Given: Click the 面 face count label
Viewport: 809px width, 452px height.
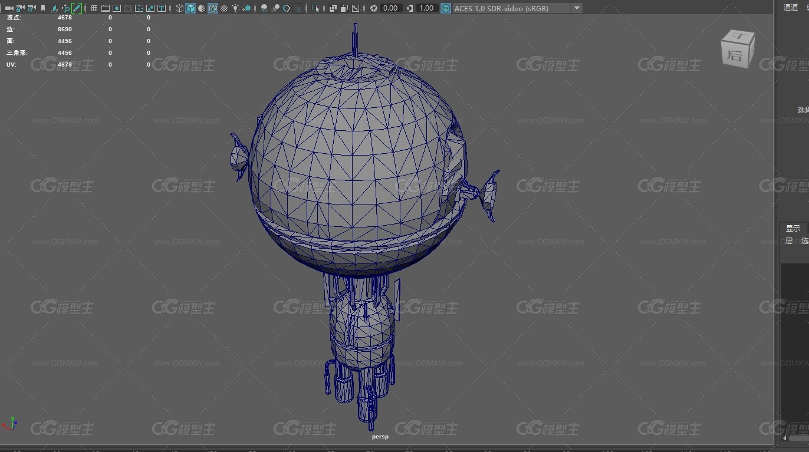Looking at the screenshot, I should (11, 41).
